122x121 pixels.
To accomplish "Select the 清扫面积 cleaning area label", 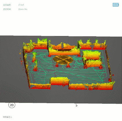I will [7, 5].
